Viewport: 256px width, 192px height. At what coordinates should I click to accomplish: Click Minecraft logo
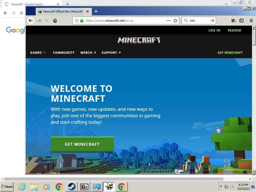(139, 41)
